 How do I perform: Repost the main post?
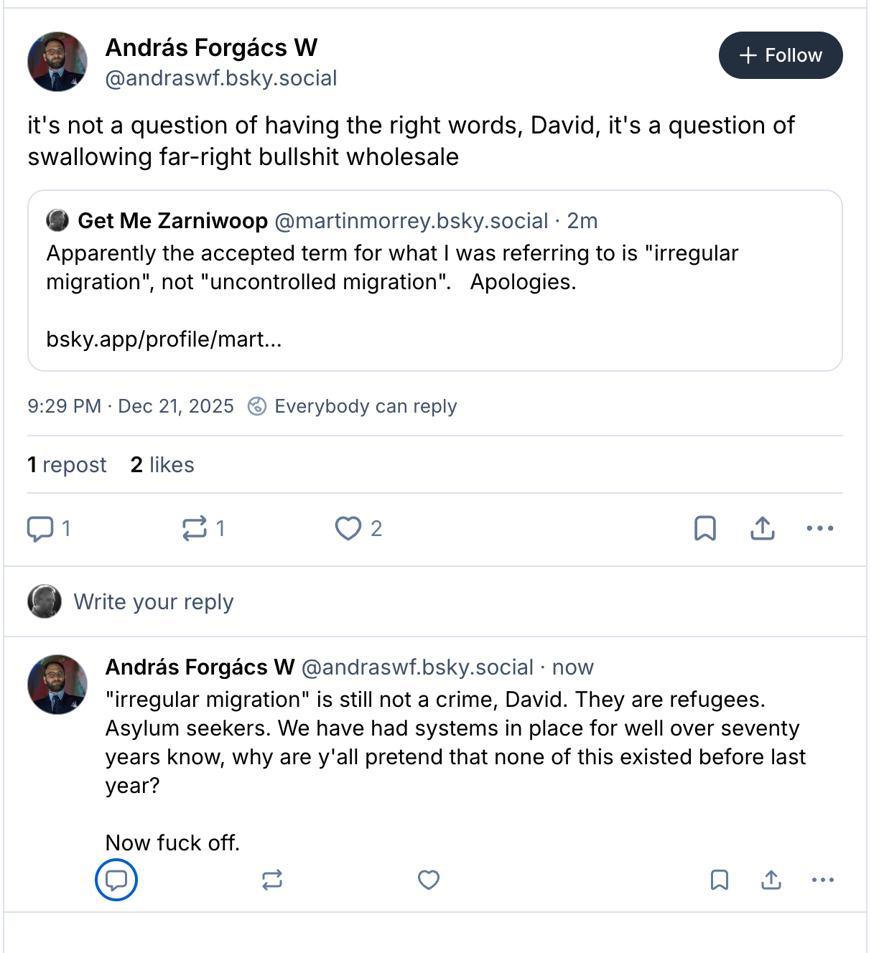pos(195,529)
